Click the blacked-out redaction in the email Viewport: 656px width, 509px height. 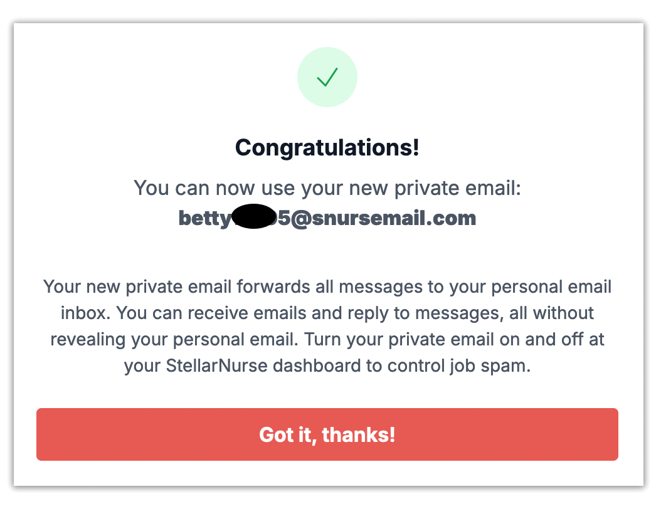253,217
